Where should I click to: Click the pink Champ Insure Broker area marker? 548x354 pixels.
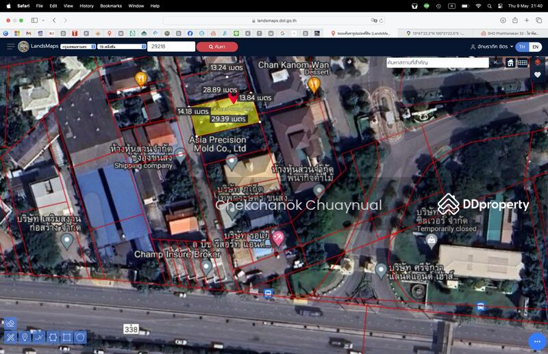(278, 239)
